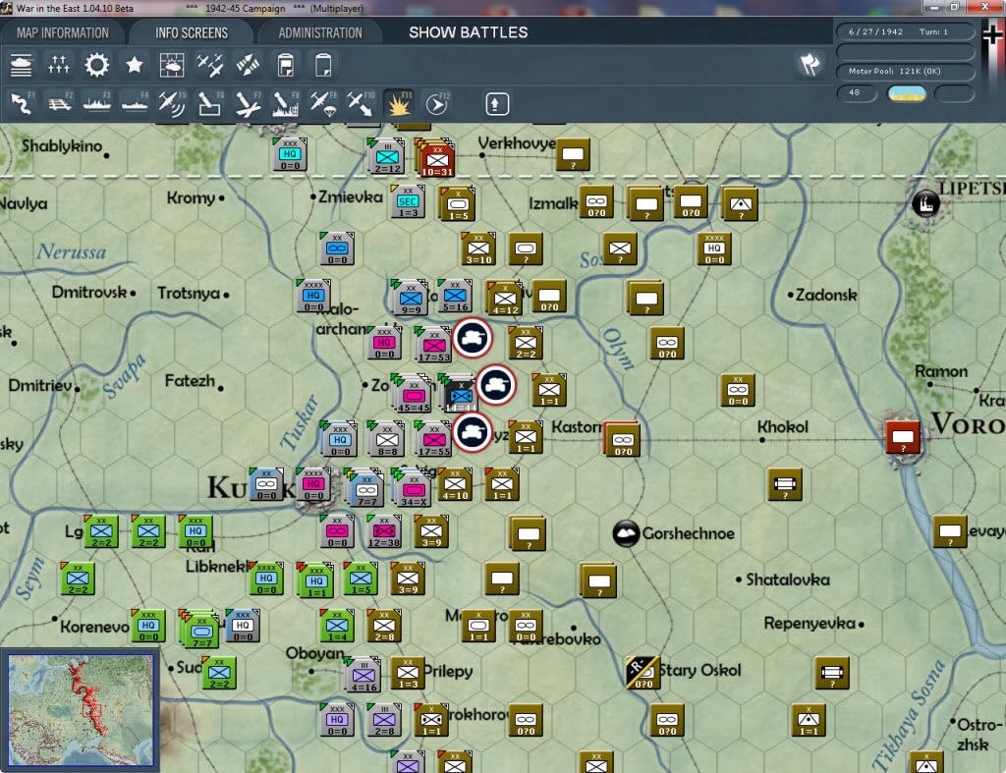Select F2 rail move mode icon

(x=59, y=104)
